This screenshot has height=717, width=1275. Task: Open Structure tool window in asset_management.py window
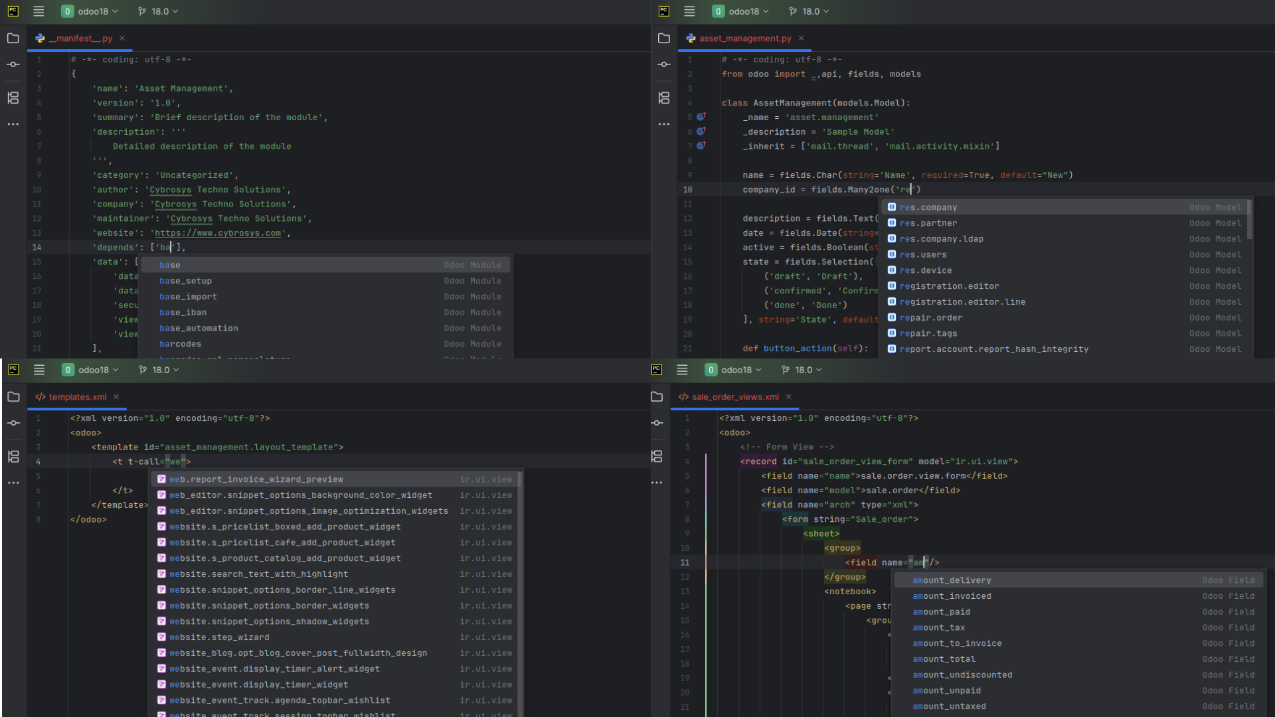[664, 98]
